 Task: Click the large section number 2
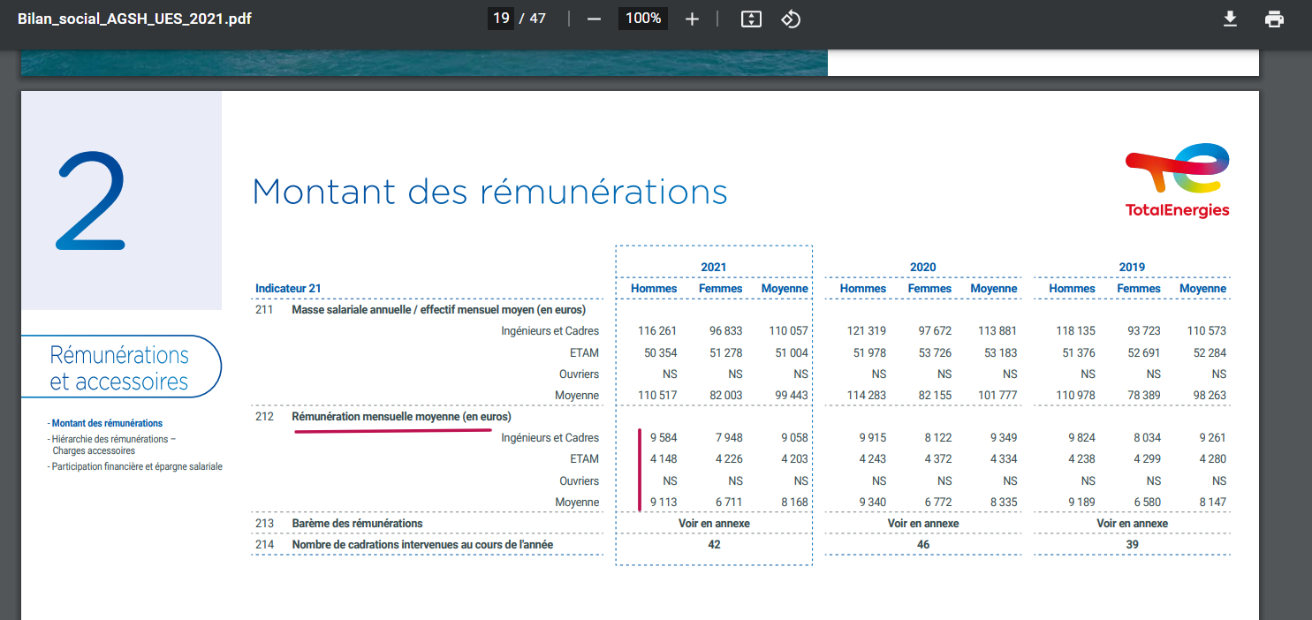click(x=91, y=200)
